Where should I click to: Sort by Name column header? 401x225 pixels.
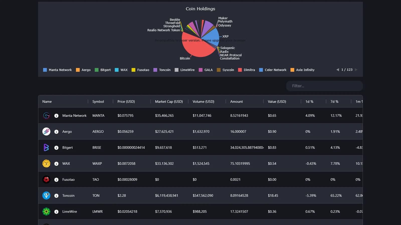tap(47, 101)
